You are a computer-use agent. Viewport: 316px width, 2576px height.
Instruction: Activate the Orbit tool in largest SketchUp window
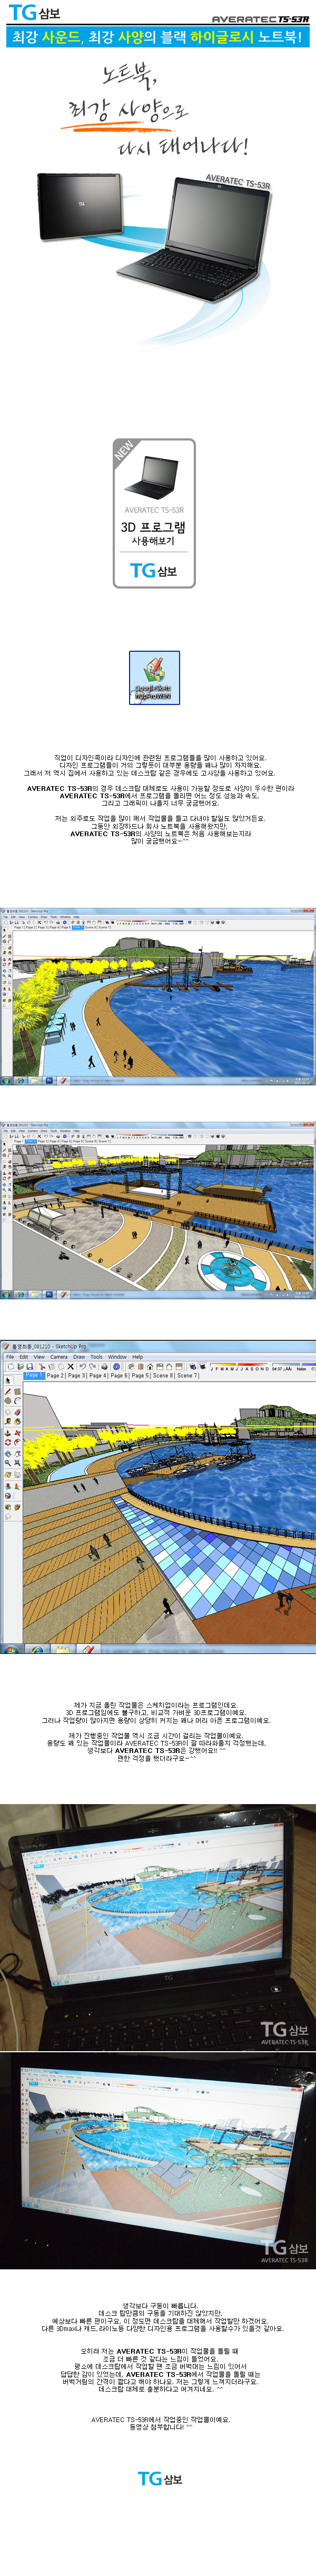tap(8, 1454)
